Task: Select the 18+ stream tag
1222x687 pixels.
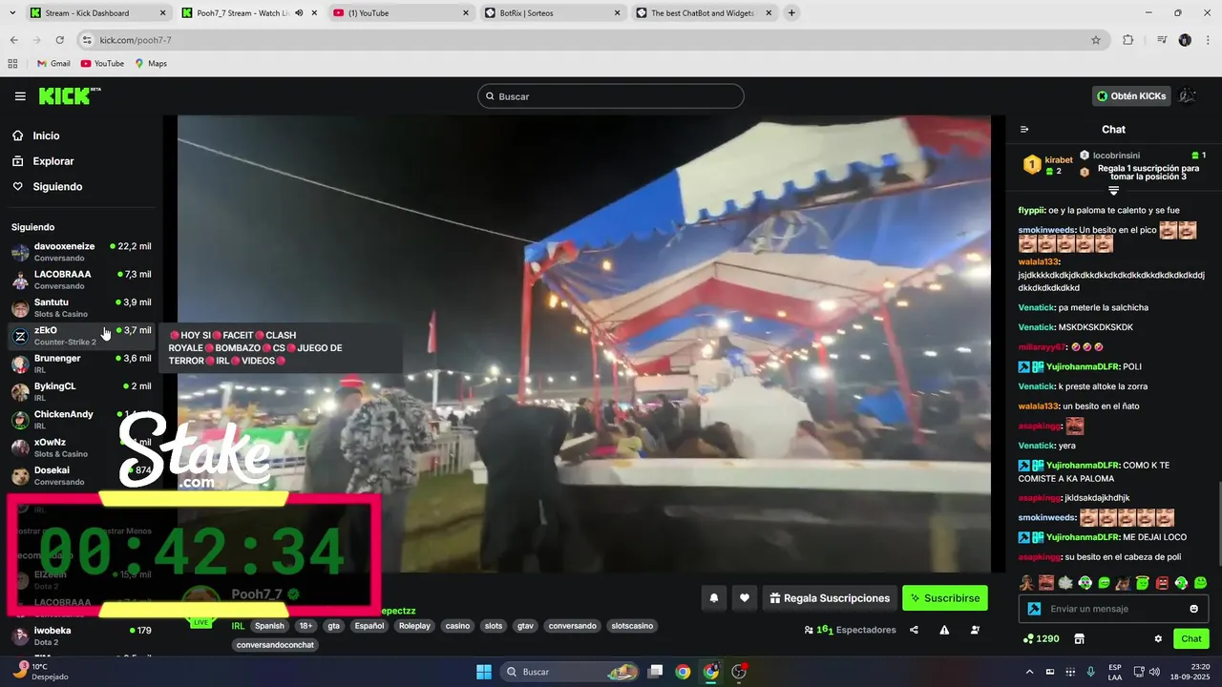Action: pos(305,626)
